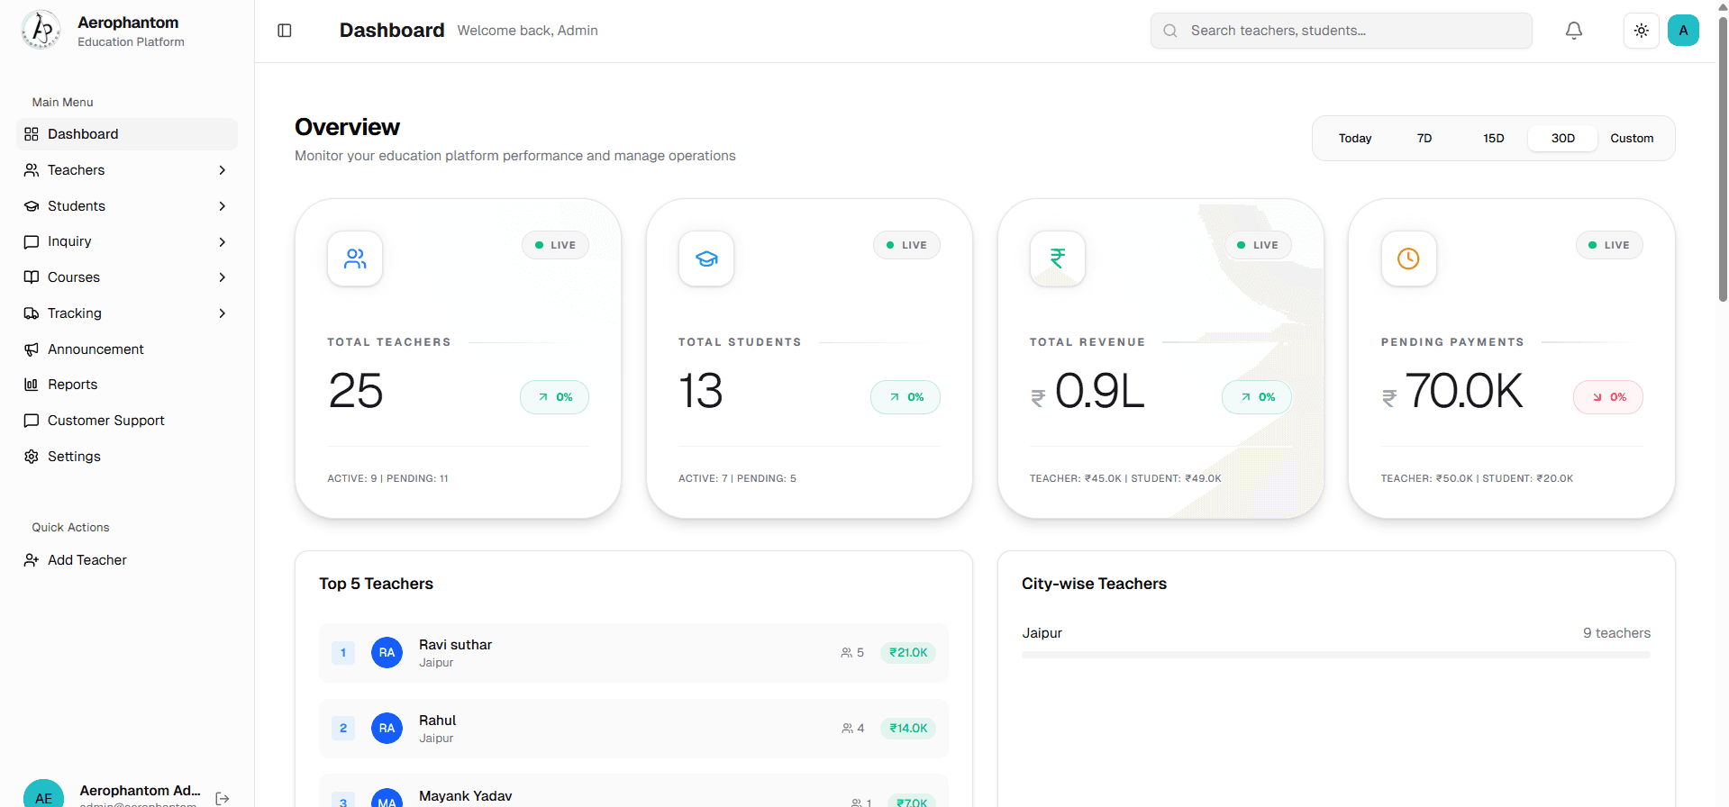Click the Students sidebar cap icon
Viewport: 1729px width, 807px height.
pos(32,206)
